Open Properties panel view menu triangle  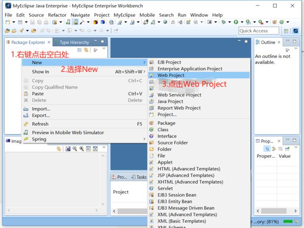point(296,148)
